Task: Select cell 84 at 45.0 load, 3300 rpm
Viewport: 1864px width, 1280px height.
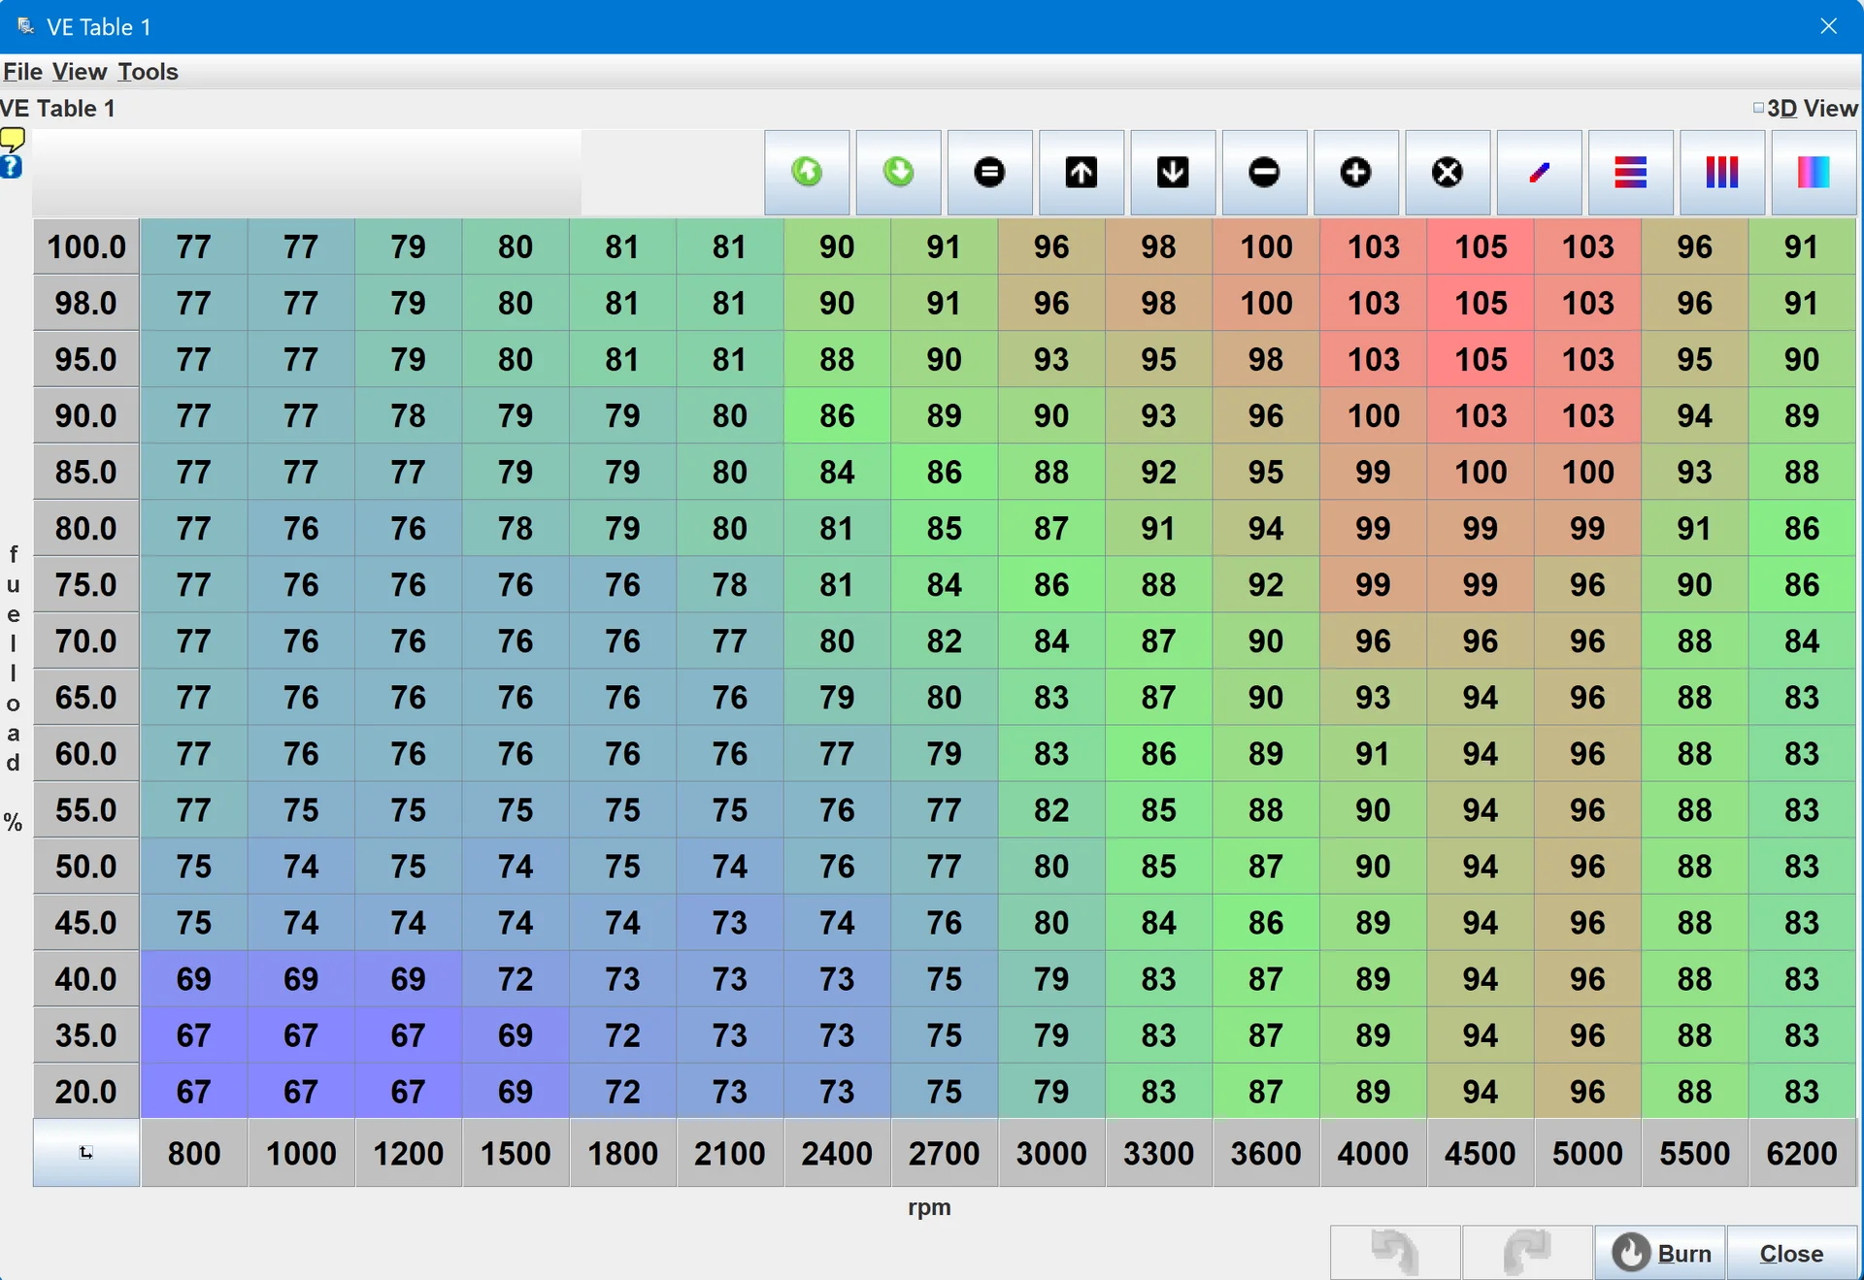Action: (x=1158, y=922)
